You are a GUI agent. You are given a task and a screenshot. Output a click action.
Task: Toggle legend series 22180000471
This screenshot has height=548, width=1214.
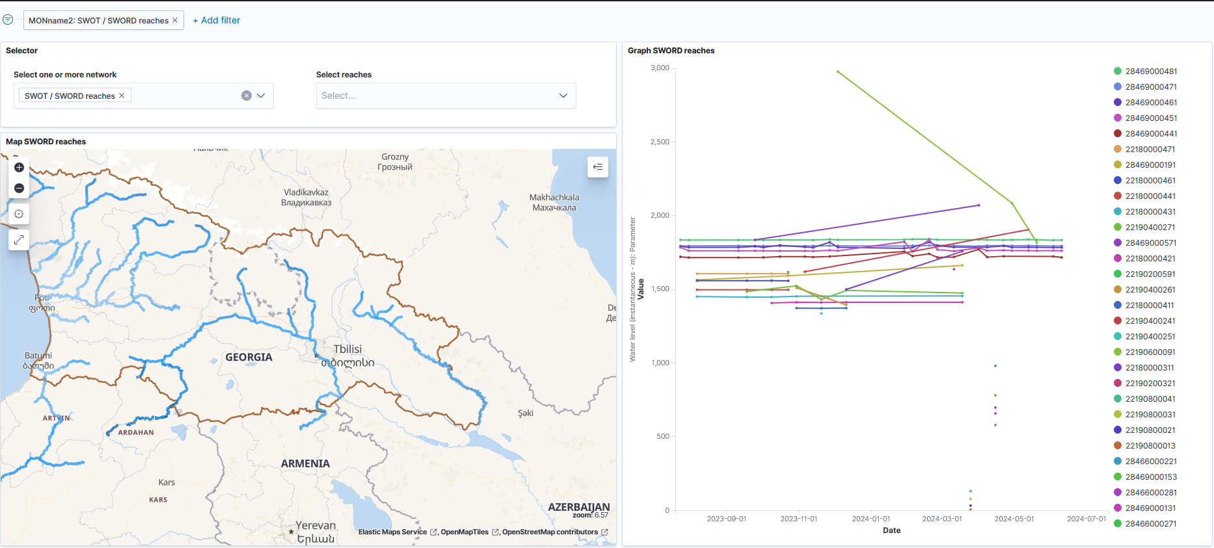coord(1150,150)
